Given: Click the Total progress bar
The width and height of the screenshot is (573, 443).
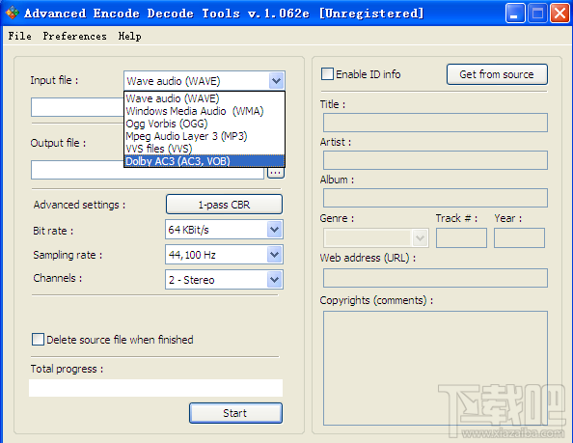Looking at the screenshot, I should pos(155,388).
